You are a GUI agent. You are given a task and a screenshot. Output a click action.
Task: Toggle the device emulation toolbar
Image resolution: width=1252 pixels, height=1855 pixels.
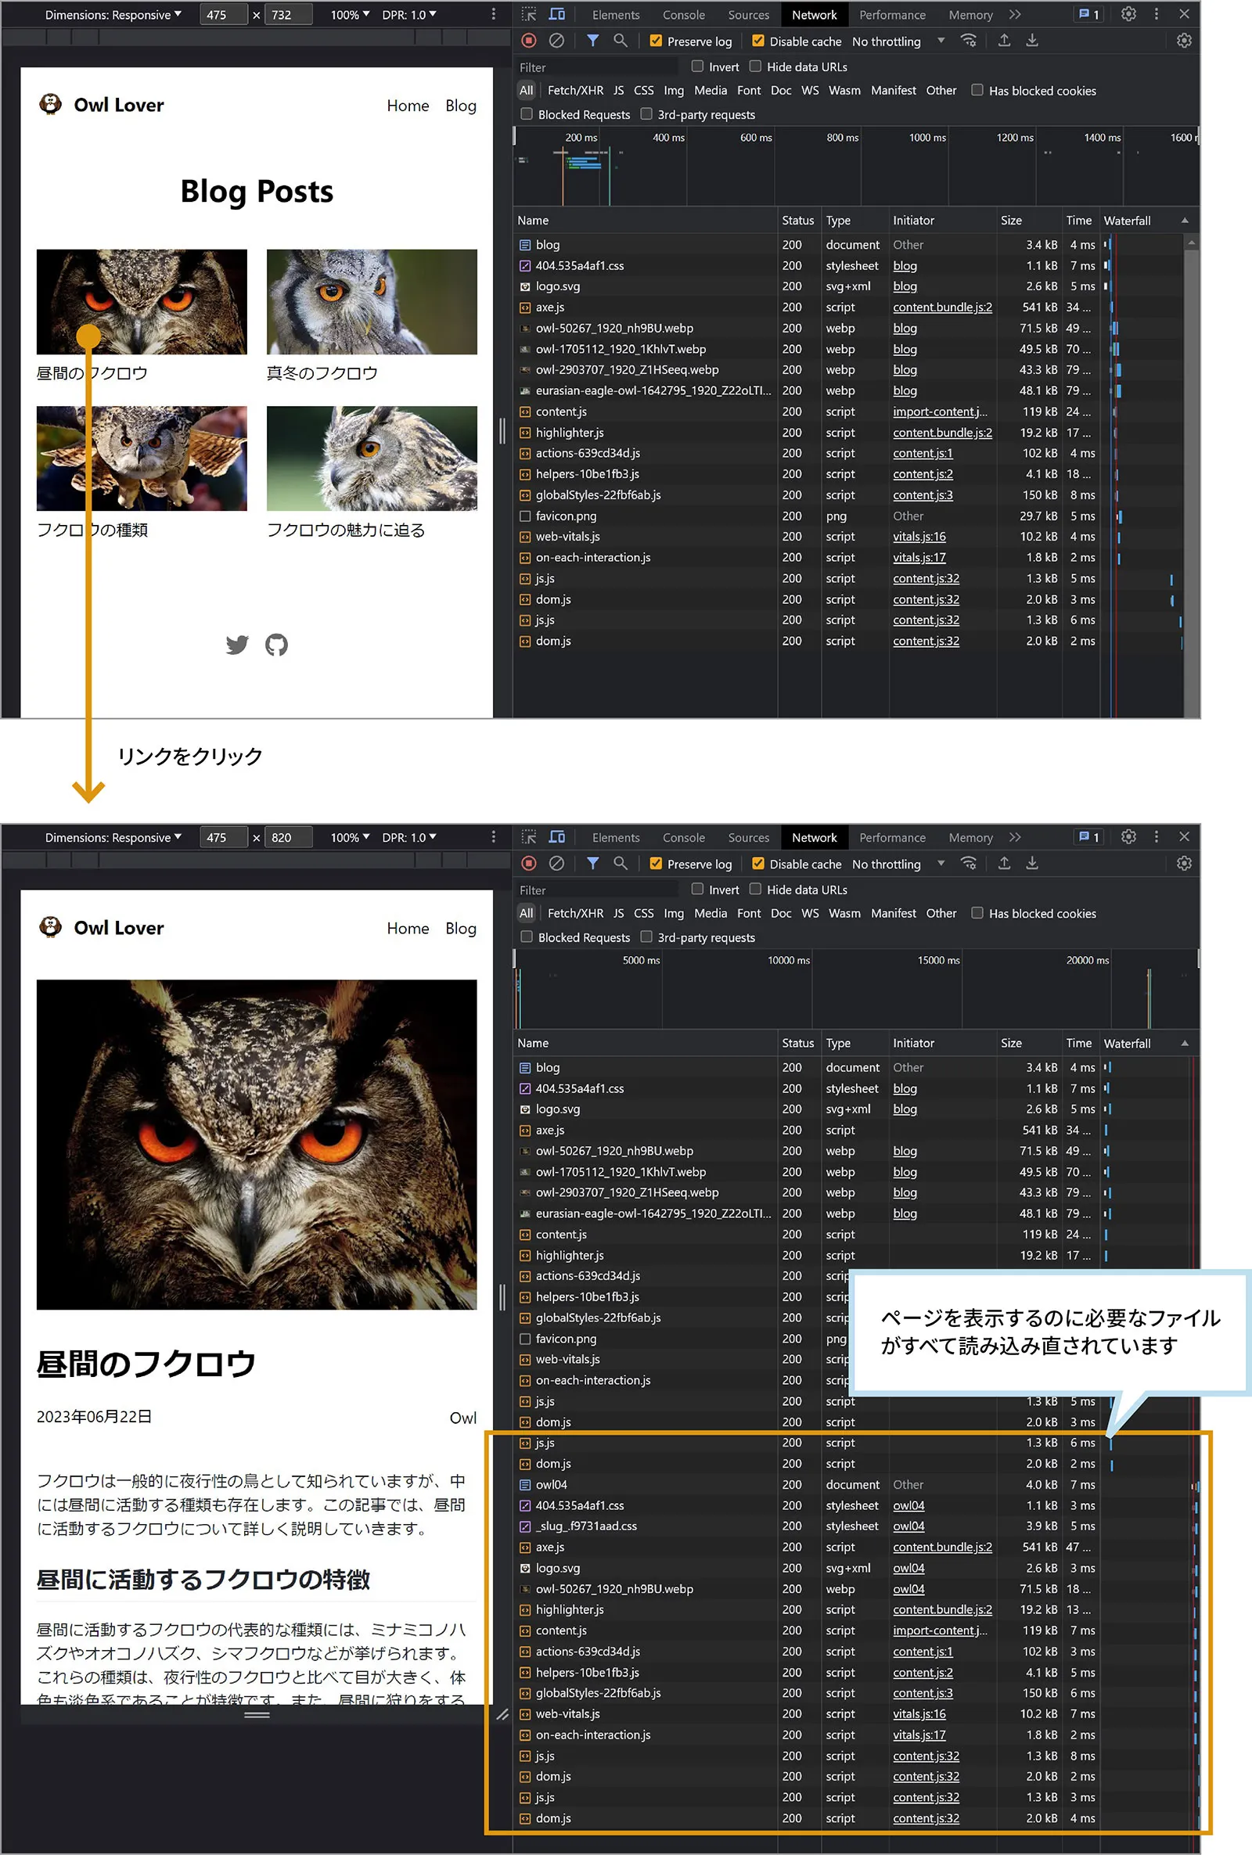[556, 13]
